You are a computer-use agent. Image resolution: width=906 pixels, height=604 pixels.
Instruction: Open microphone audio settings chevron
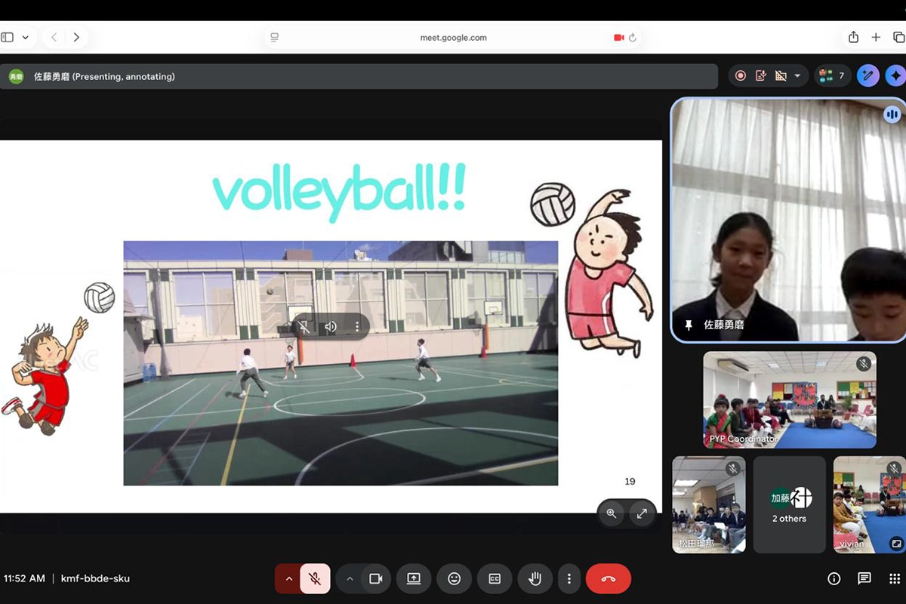(x=288, y=579)
